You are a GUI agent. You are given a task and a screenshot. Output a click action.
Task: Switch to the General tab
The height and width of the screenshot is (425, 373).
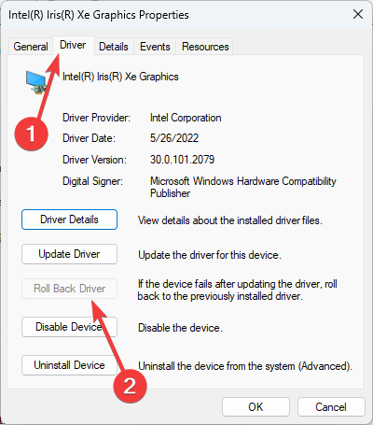pos(31,47)
